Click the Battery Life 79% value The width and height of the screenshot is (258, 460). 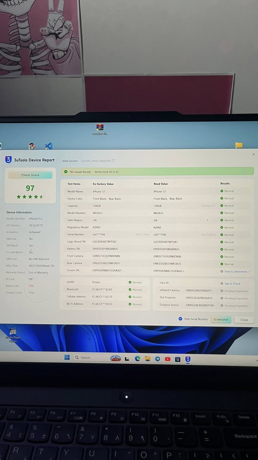pyautogui.click(x=31, y=286)
